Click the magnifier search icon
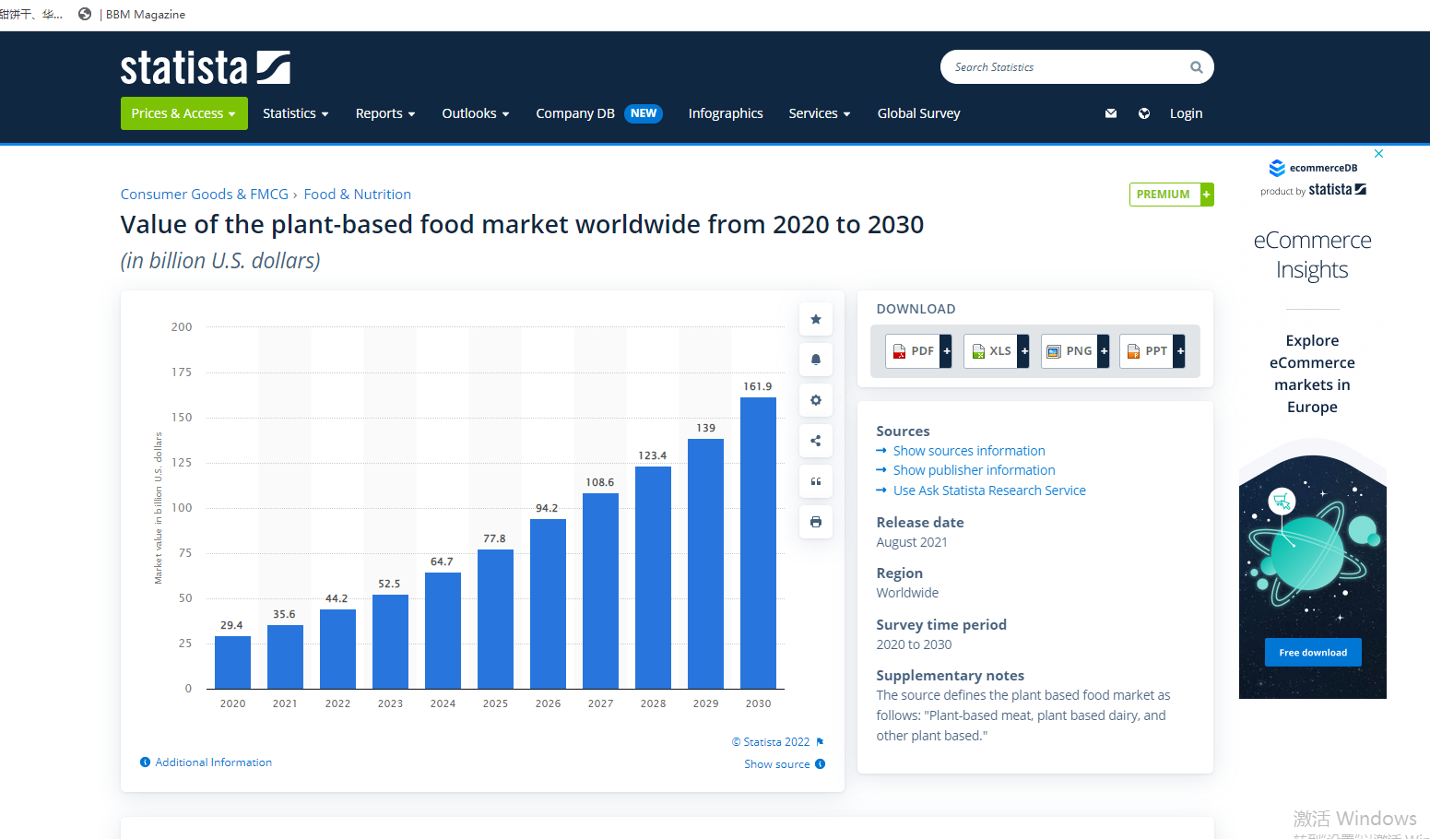The height and width of the screenshot is (839, 1430). point(1196,67)
